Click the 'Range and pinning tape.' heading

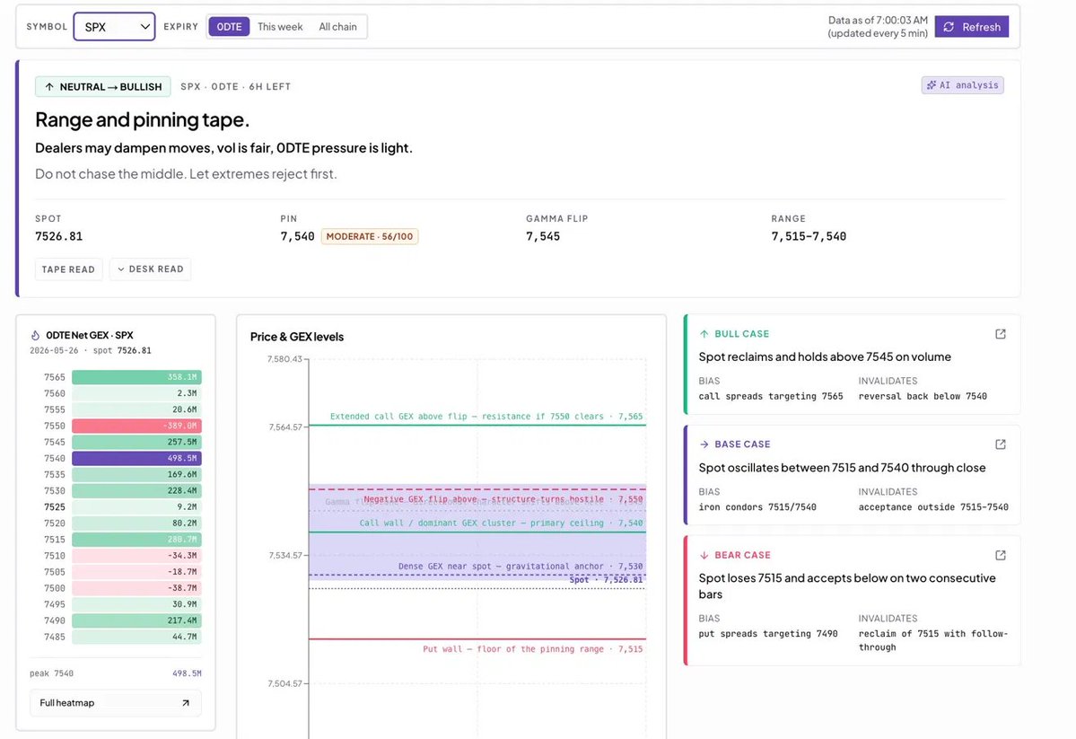click(142, 119)
